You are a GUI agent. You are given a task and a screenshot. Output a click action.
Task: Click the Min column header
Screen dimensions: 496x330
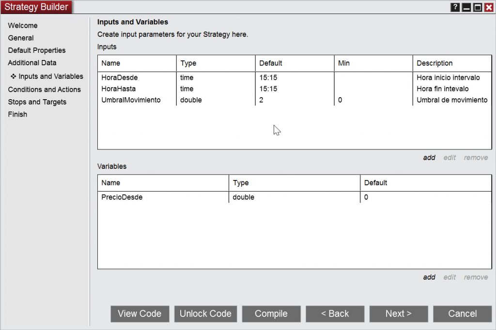click(373, 63)
